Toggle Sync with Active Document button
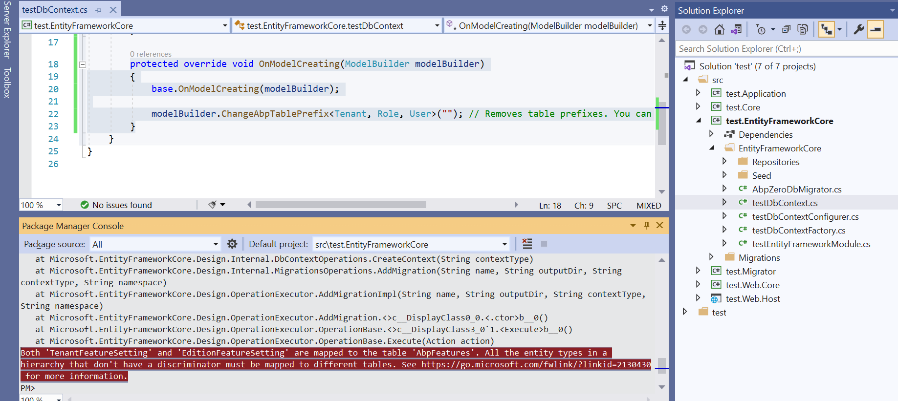 827,30
